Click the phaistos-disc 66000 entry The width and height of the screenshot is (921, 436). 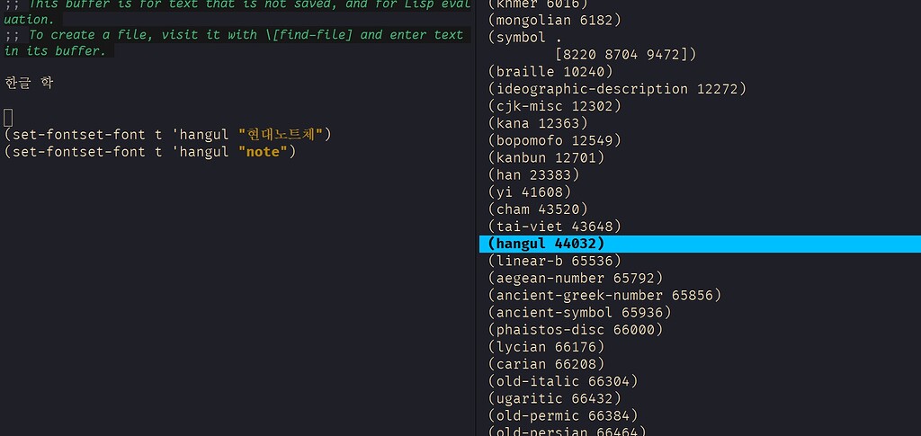[x=576, y=330]
